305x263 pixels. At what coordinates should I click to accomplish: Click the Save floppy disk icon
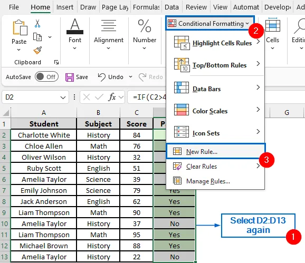[x=70, y=77]
